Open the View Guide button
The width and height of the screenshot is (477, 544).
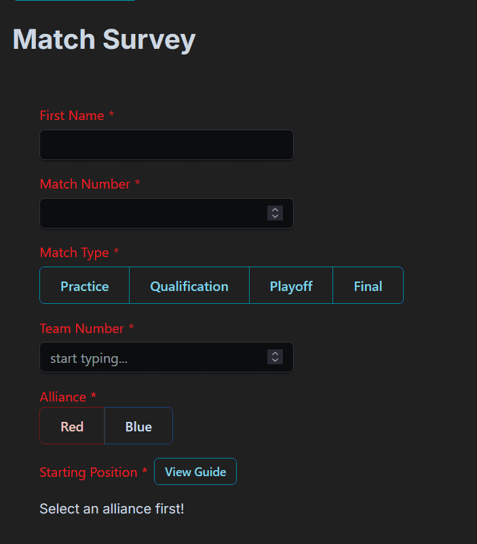[195, 471]
